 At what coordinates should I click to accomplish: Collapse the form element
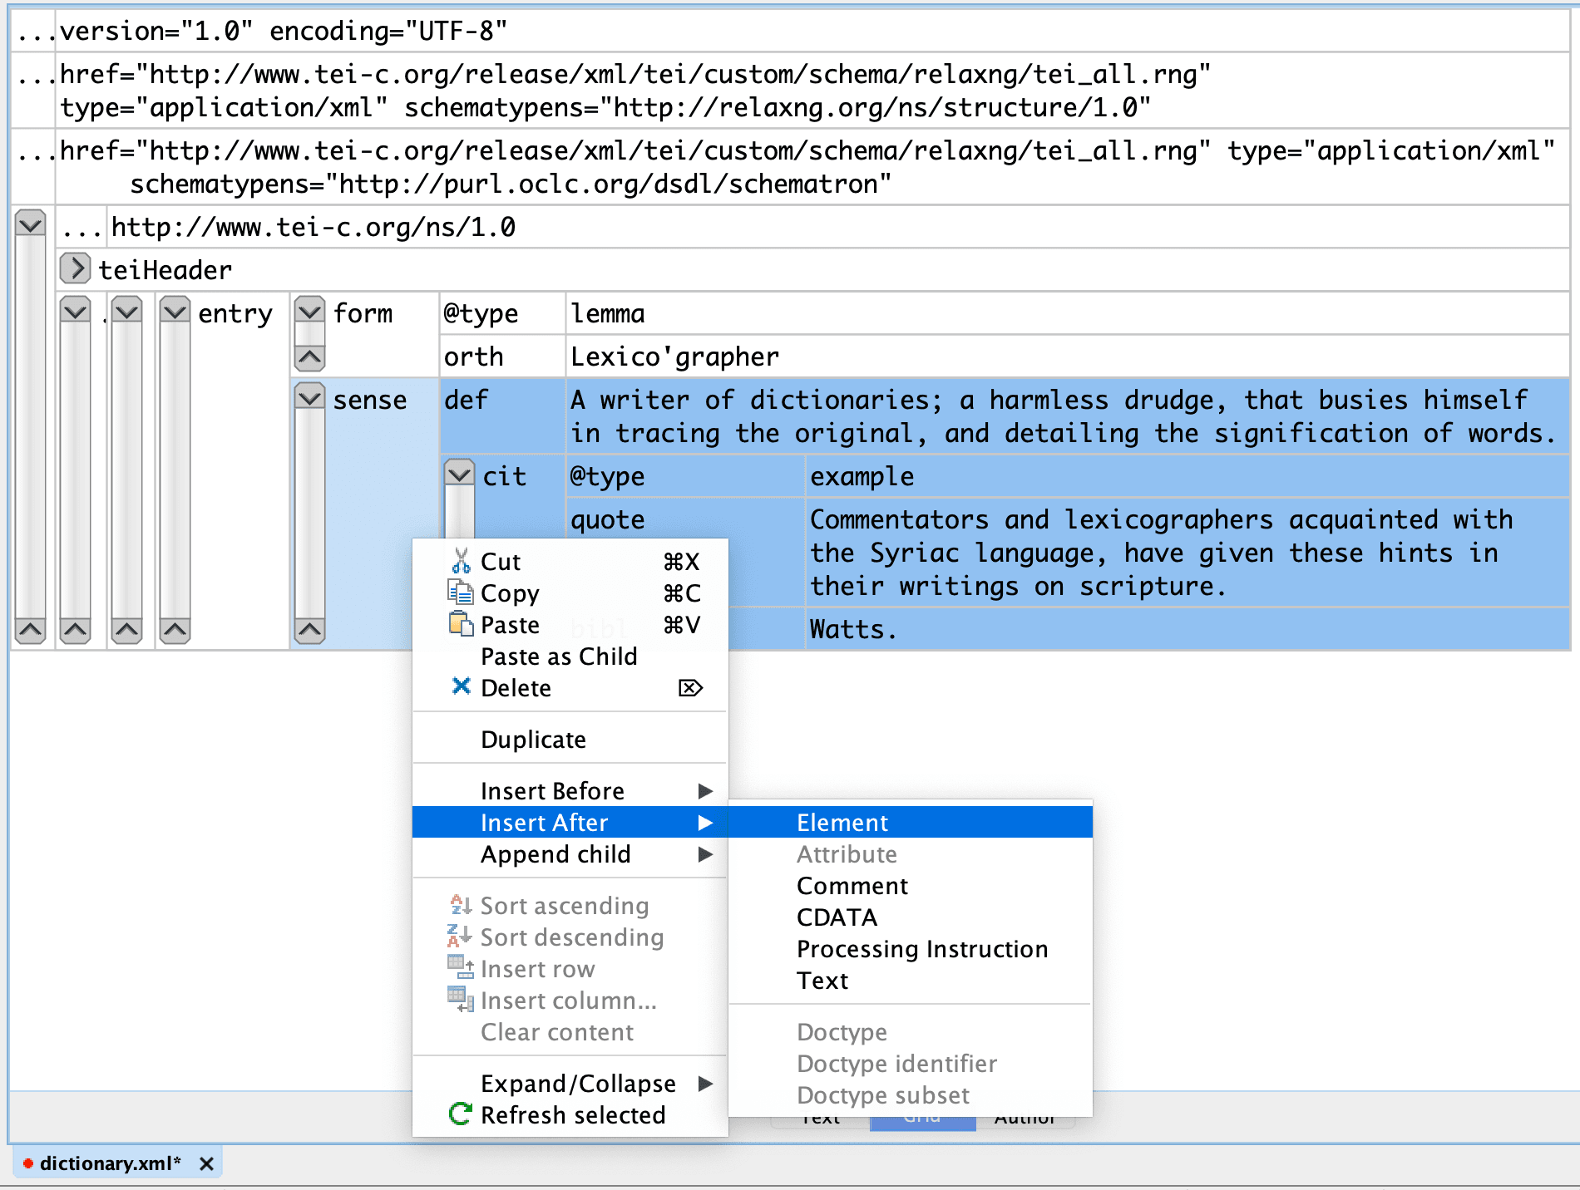click(310, 312)
